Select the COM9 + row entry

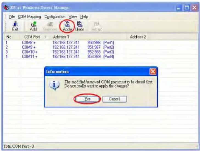pyautogui.click(x=29, y=47)
